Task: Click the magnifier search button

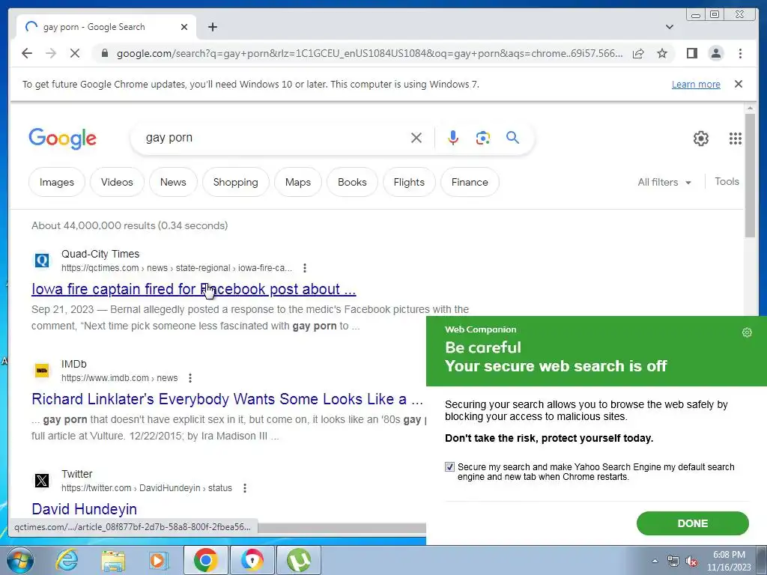Action: pos(512,138)
